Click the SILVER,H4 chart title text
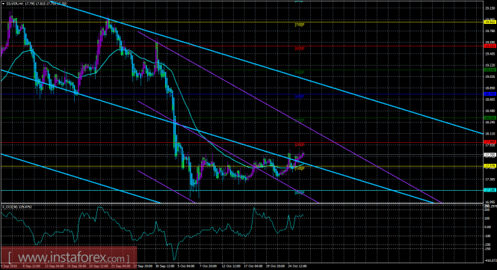The image size is (497, 270). [14, 4]
